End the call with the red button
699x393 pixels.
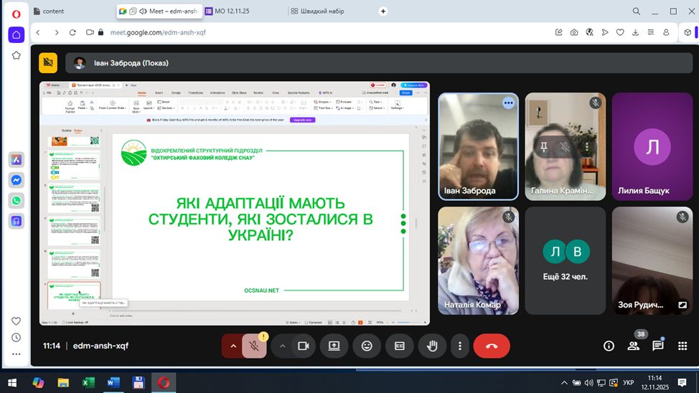[x=492, y=346]
